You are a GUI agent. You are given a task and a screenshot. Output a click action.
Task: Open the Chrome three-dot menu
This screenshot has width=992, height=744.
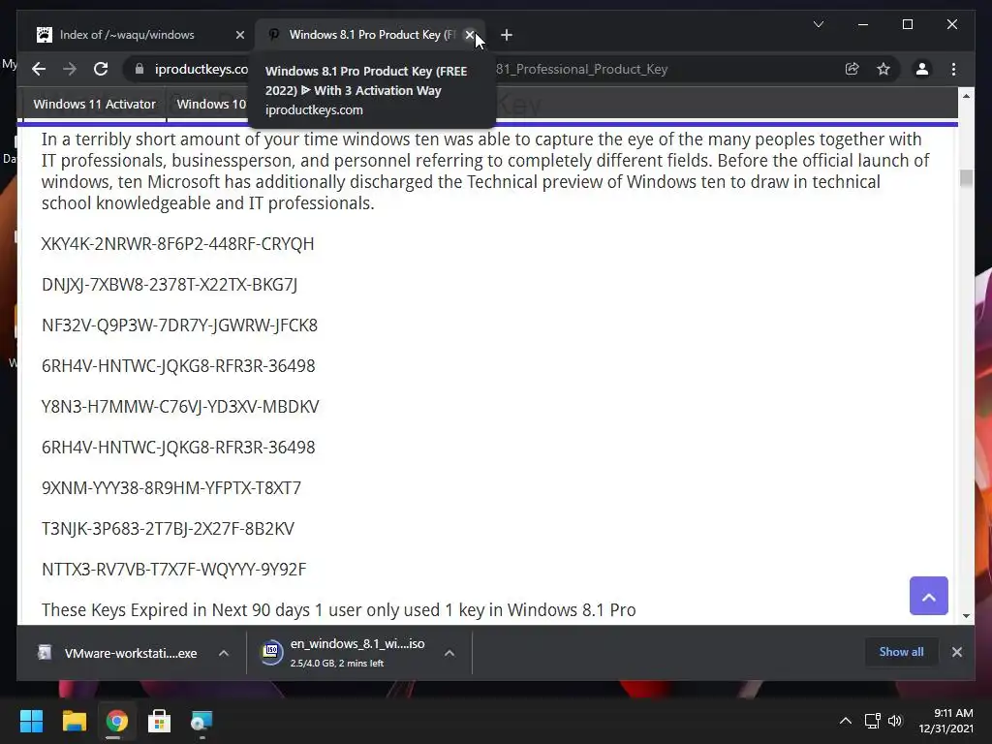pyautogui.click(x=953, y=69)
